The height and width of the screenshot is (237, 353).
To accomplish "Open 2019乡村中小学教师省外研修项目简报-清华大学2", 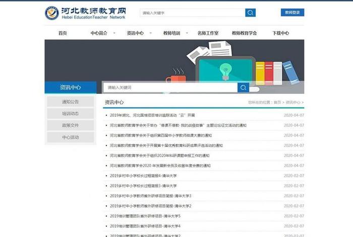I will pyautogui.click(x=150, y=206).
